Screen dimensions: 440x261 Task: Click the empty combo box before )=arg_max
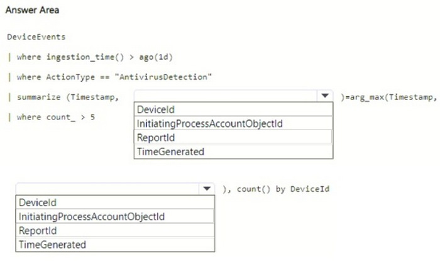click(x=226, y=96)
